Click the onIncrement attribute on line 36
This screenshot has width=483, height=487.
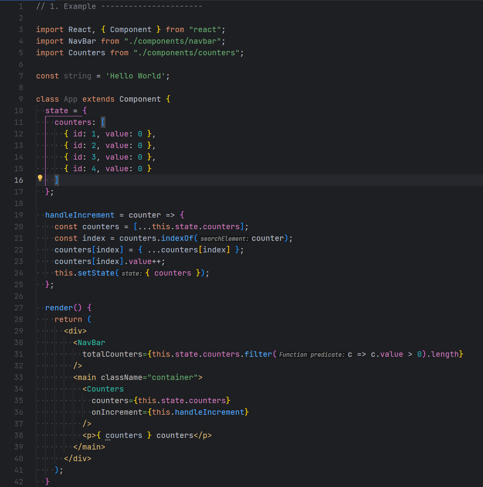117,412
